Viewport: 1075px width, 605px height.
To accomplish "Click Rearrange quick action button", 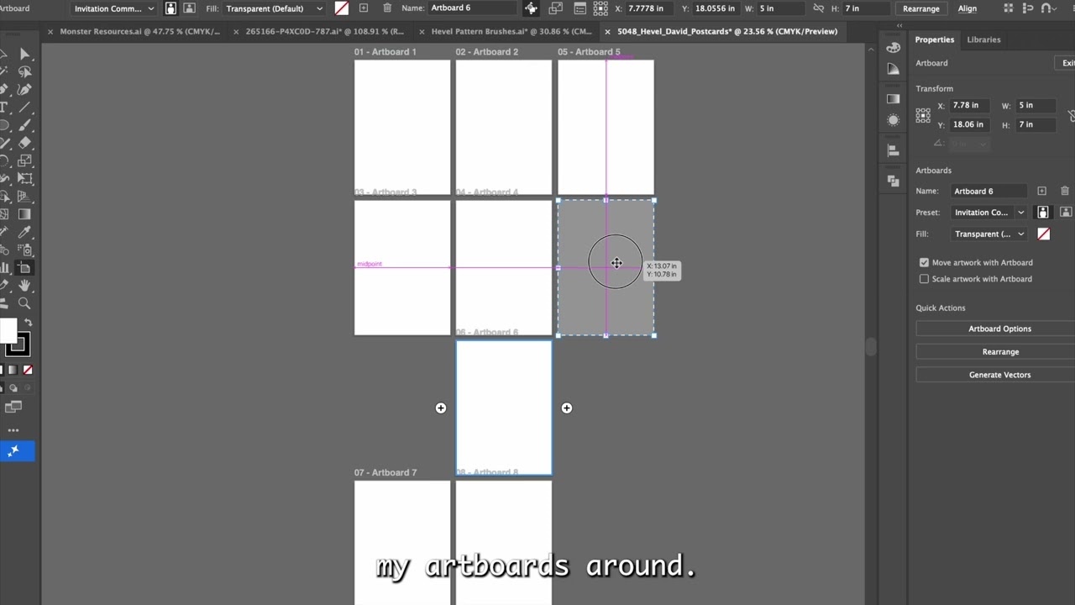I will pyautogui.click(x=999, y=352).
